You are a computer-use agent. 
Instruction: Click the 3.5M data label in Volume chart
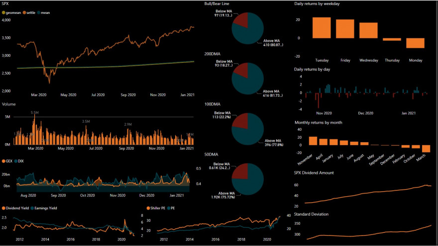(x=86, y=122)
